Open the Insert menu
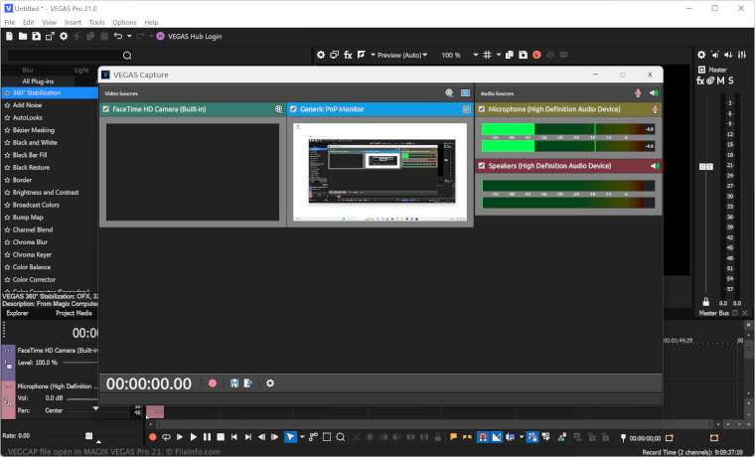755x457 pixels. tap(73, 22)
